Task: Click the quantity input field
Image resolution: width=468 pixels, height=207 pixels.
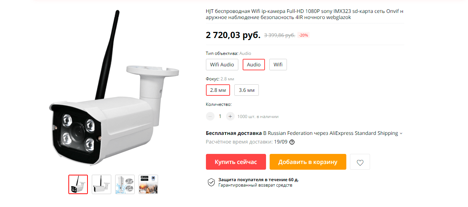Action: tap(220, 116)
